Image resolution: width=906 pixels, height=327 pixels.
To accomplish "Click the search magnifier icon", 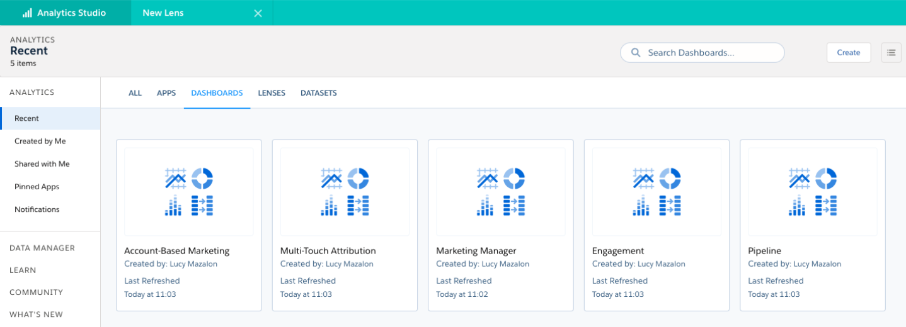I will click(636, 53).
